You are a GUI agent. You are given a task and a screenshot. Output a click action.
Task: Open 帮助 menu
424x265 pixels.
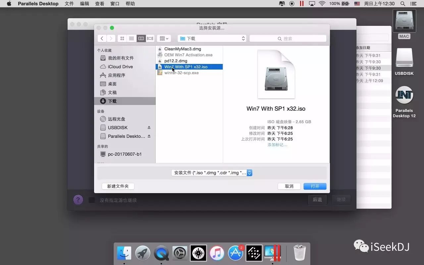click(130, 4)
